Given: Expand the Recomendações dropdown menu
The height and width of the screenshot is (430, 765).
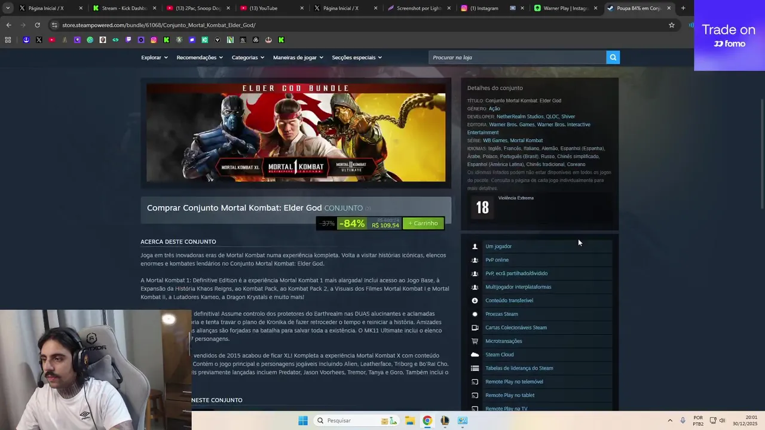Looking at the screenshot, I should (200, 57).
